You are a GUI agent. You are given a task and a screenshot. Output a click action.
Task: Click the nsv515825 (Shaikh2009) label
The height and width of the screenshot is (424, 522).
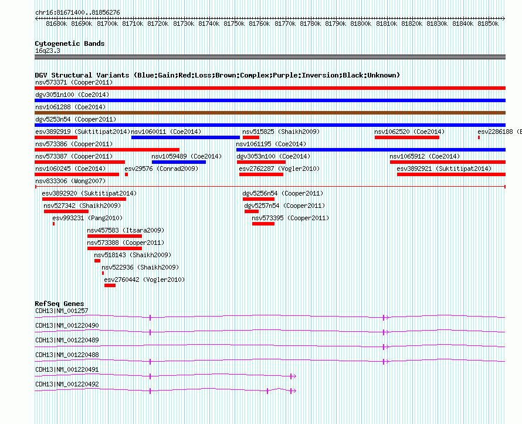point(280,132)
